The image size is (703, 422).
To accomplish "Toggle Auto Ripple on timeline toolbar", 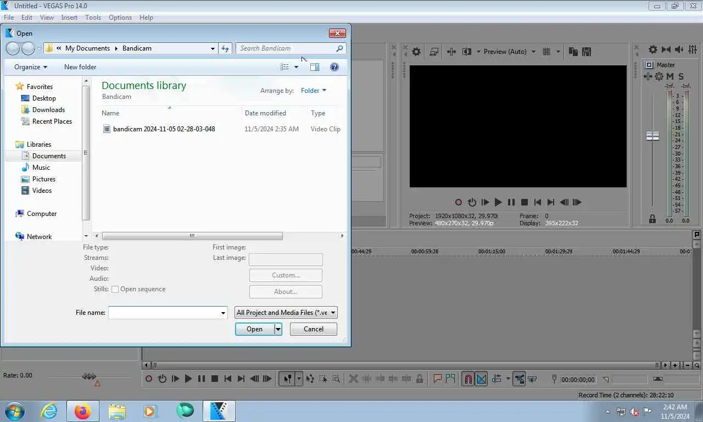I will [497, 379].
